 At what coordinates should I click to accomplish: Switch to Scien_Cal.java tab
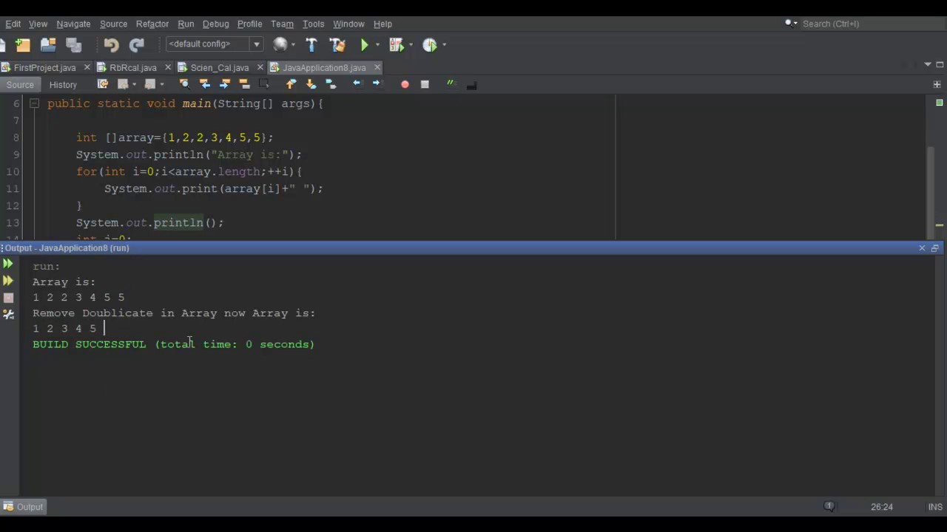(220, 67)
